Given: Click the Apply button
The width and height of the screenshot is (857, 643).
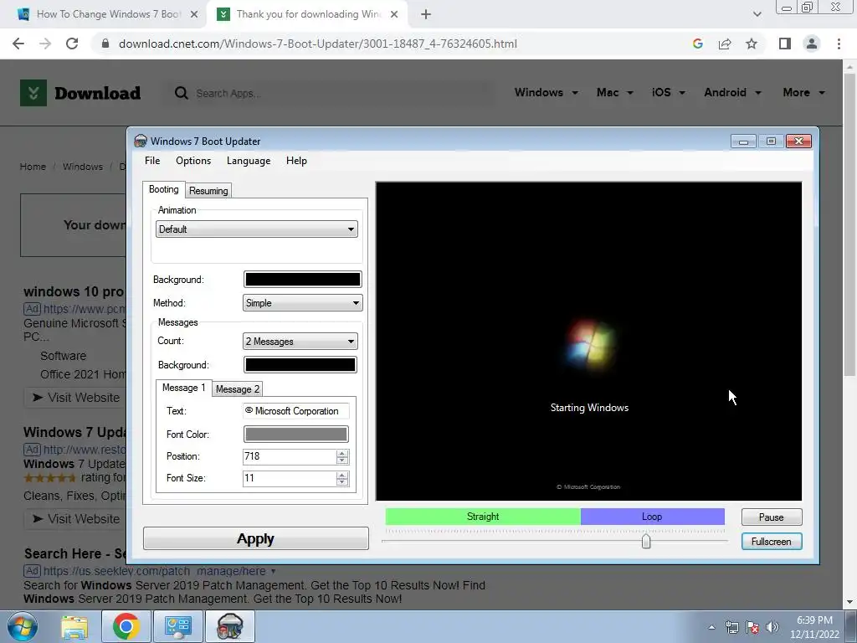Looking at the screenshot, I should pyautogui.click(x=256, y=538).
